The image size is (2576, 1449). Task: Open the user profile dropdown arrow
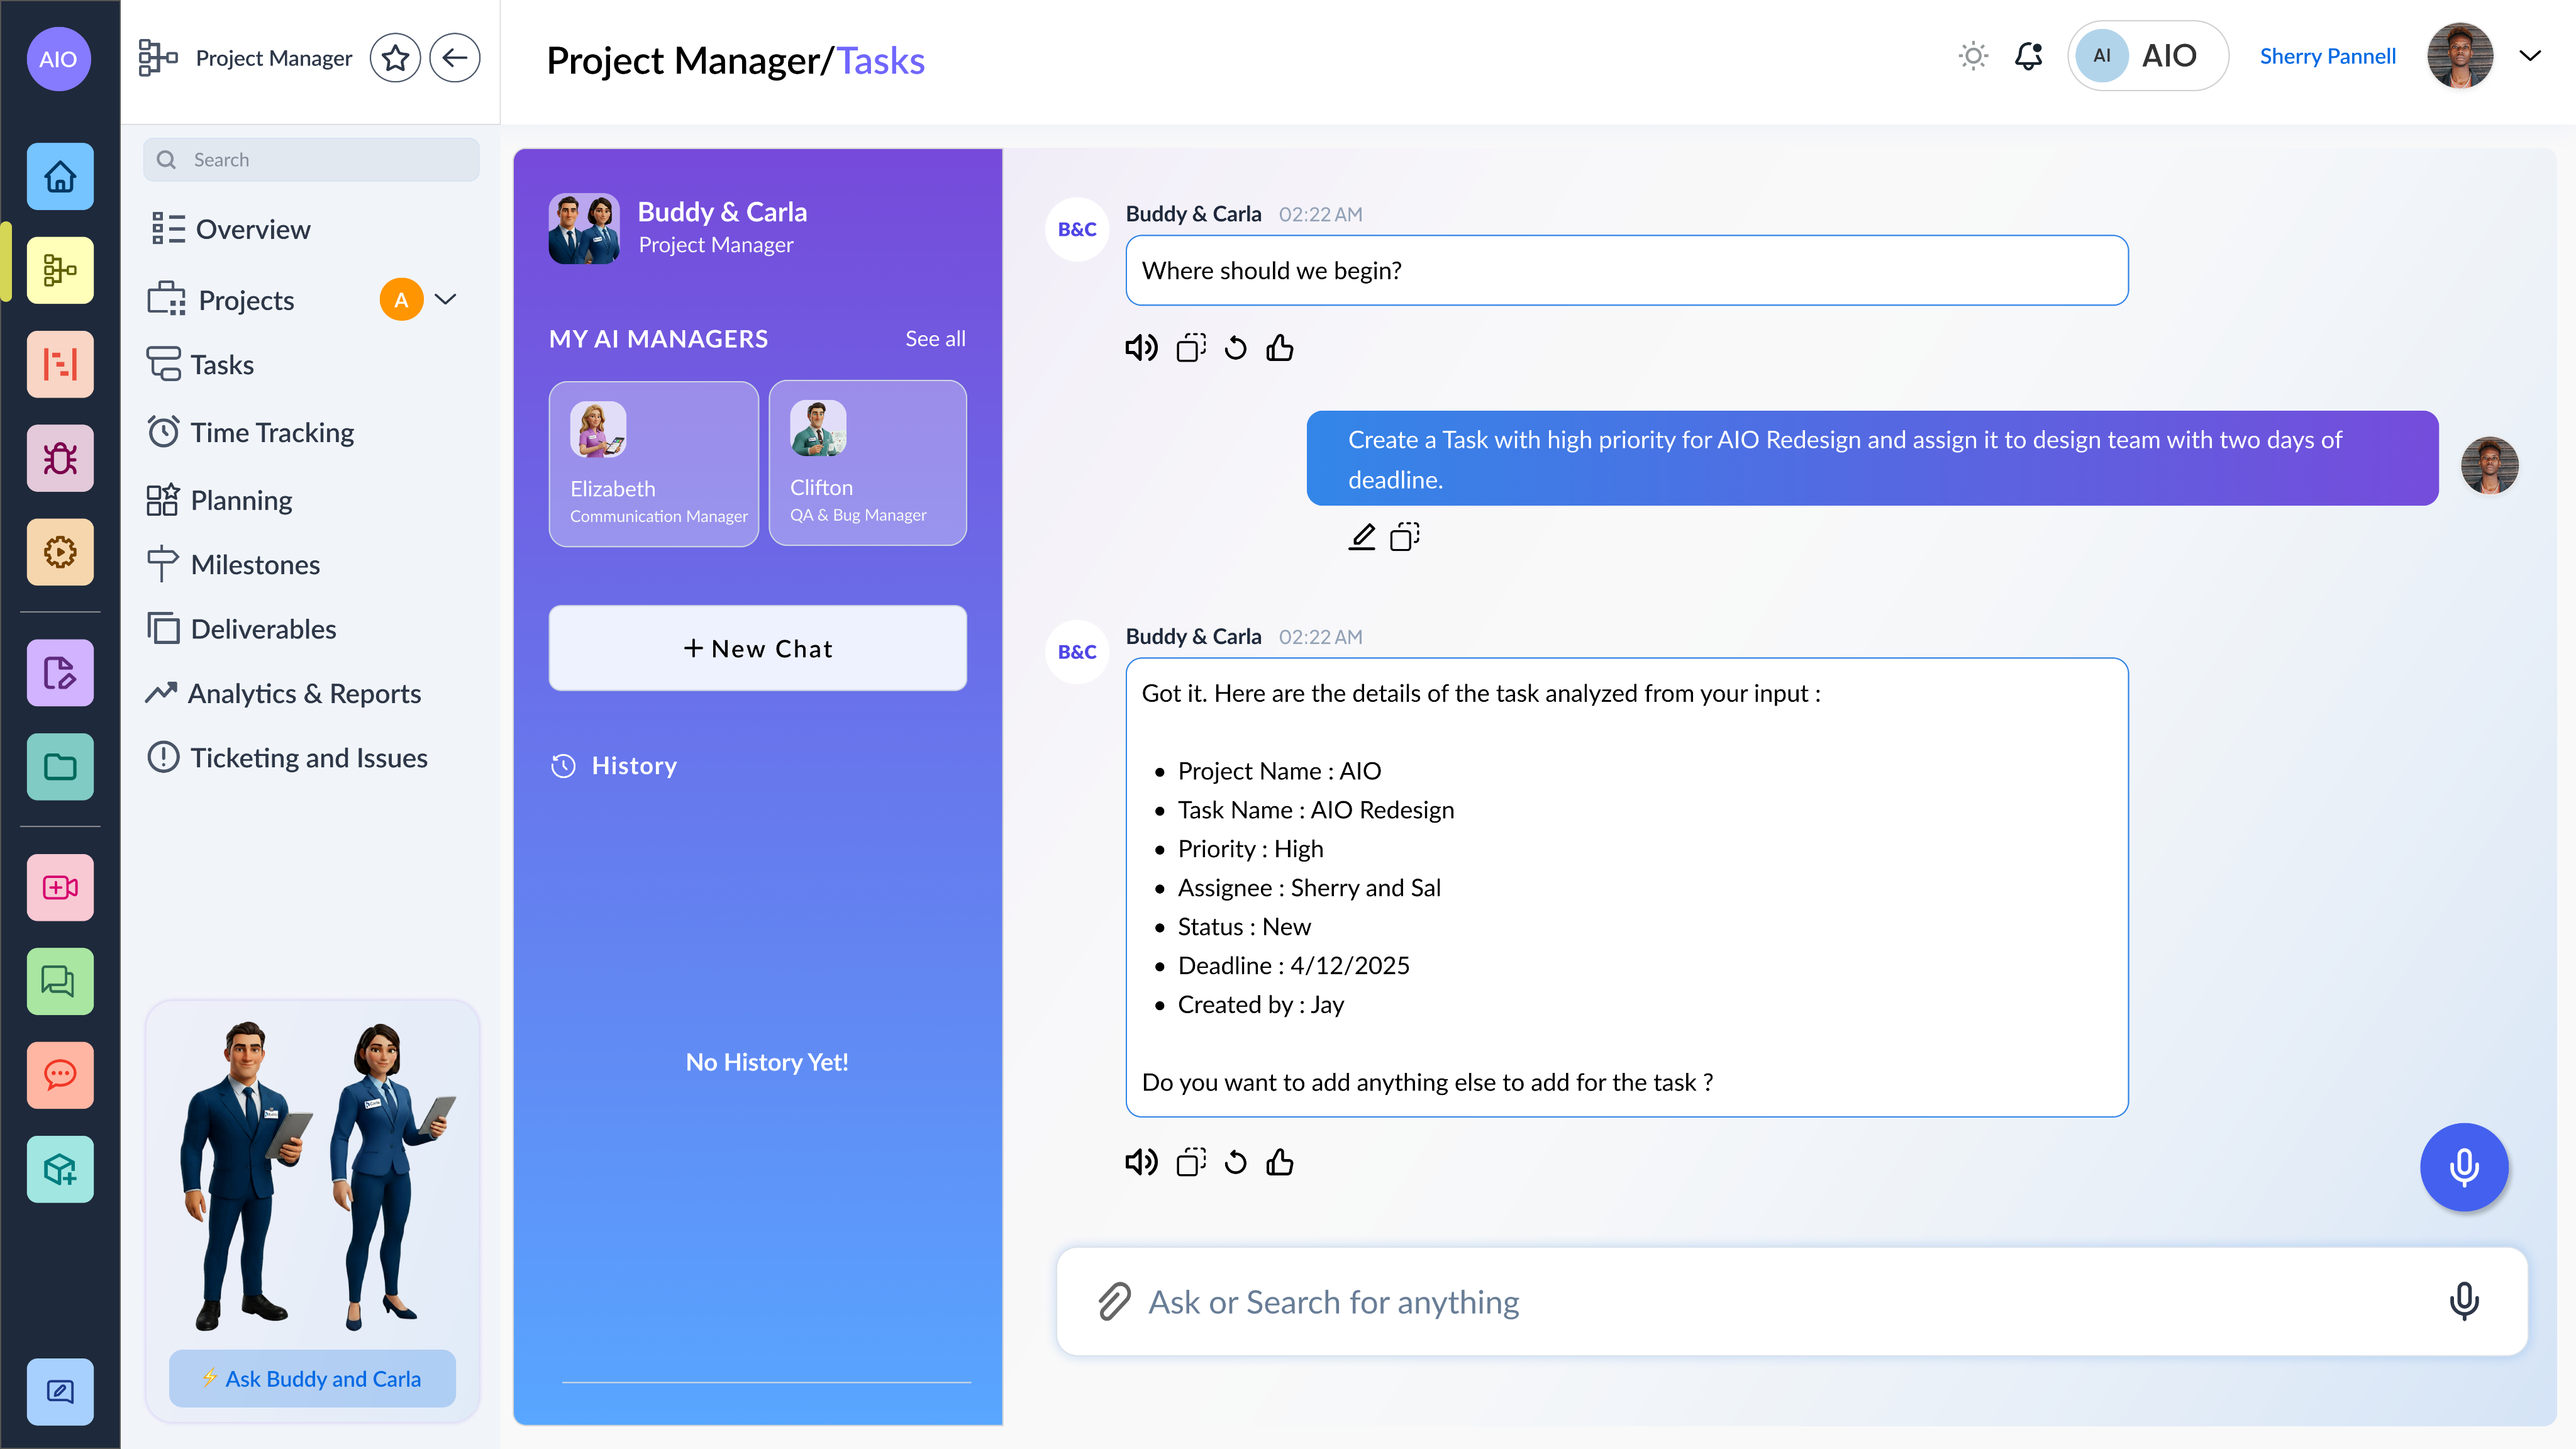[2529, 56]
